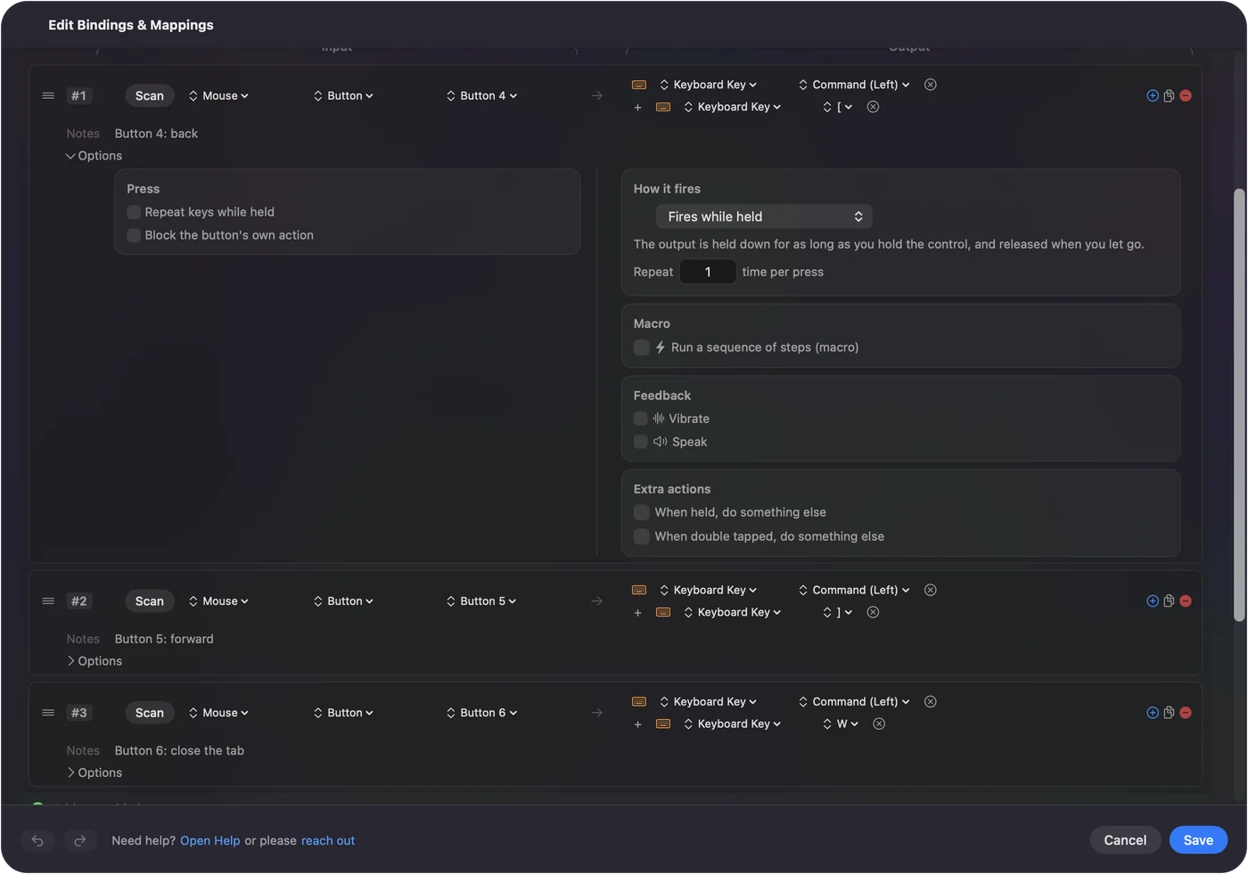This screenshot has height=874, width=1248.
Task: Delete binding #2 with the red minus icon
Action: (x=1186, y=601)
